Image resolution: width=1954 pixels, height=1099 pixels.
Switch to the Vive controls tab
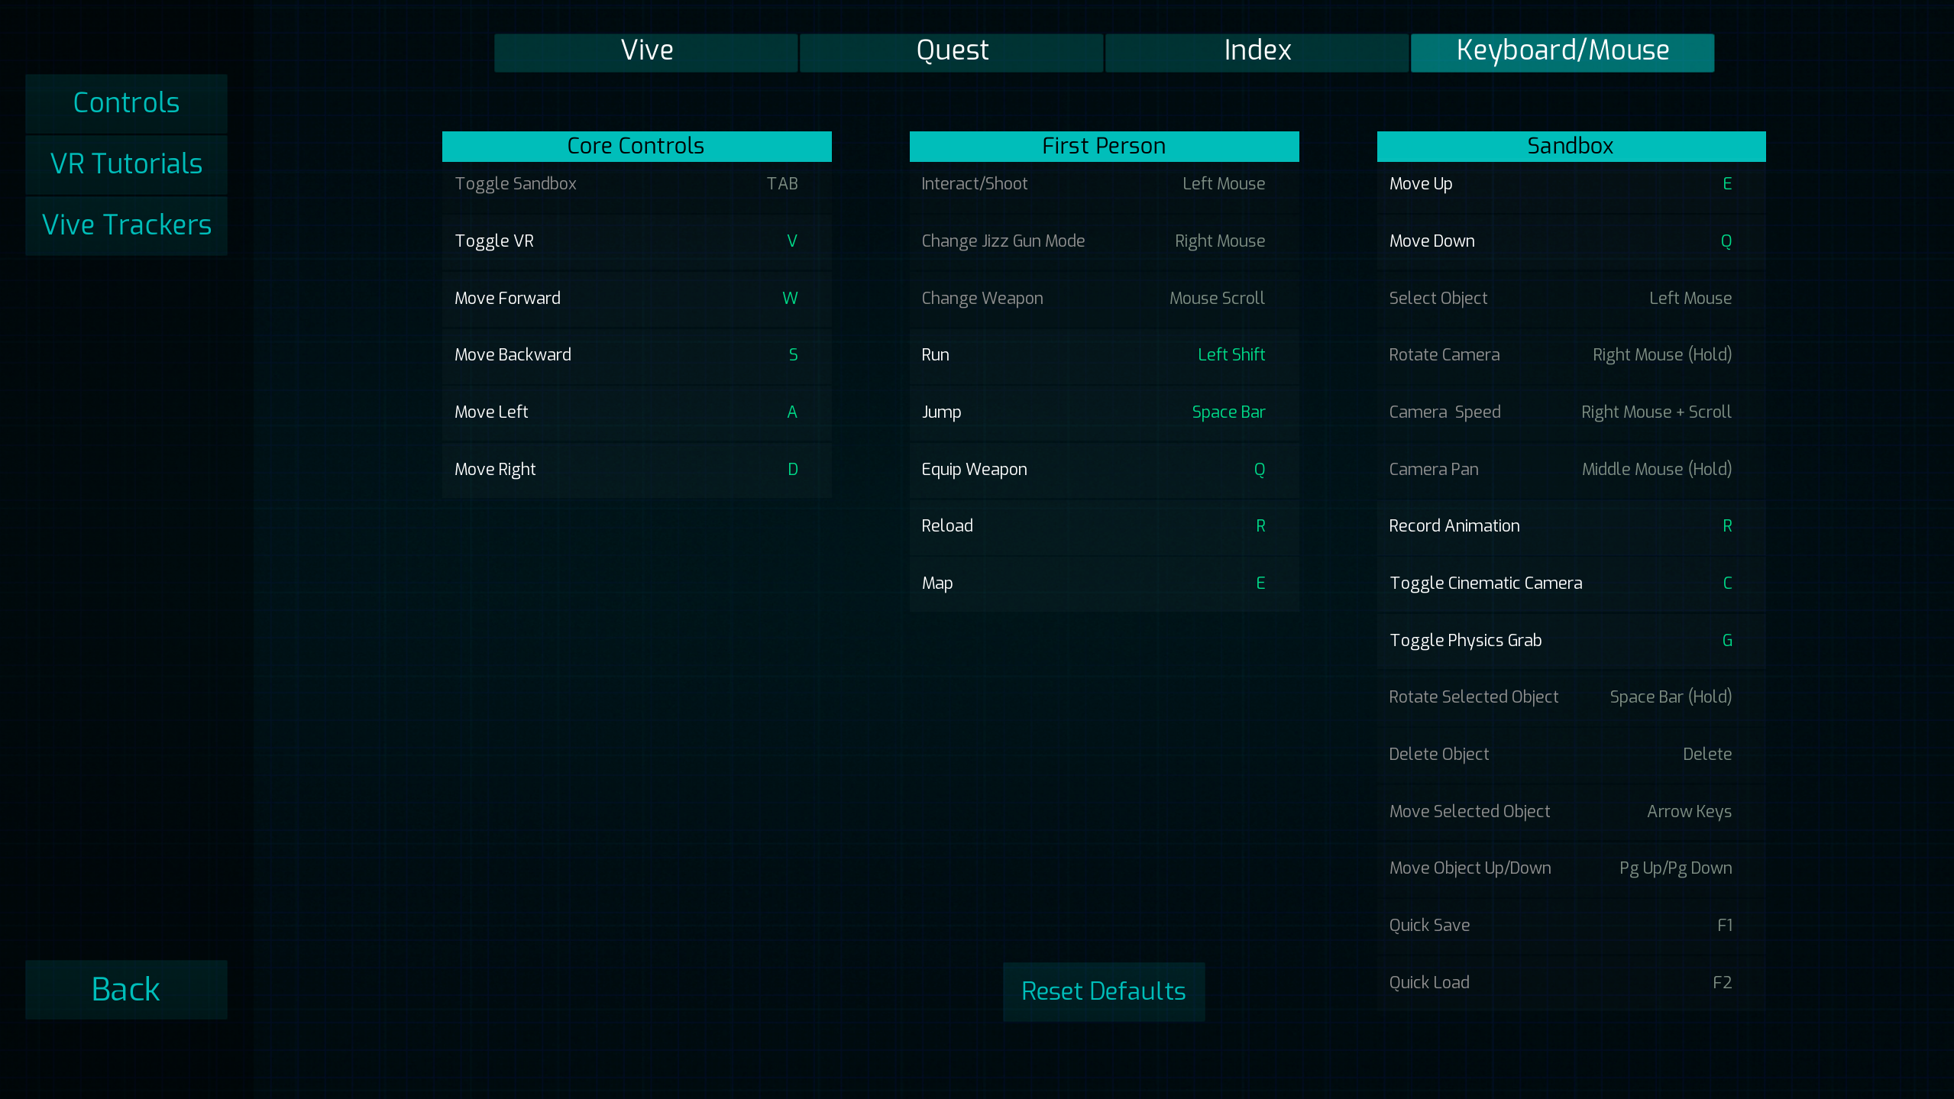pyautogui.click(x=646, y=52)
